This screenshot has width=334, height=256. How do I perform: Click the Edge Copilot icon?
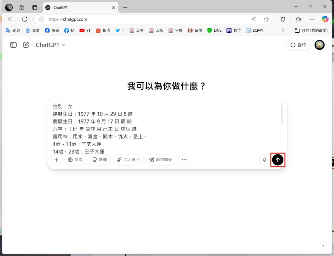pos(325,19)
